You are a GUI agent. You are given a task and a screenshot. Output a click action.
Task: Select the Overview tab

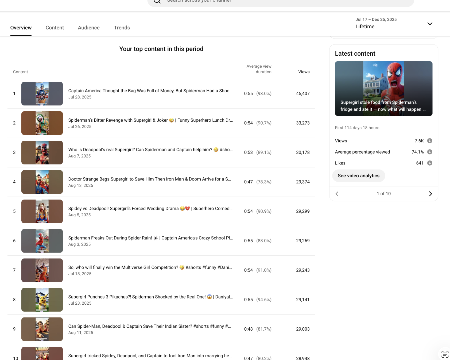[21, 28]
